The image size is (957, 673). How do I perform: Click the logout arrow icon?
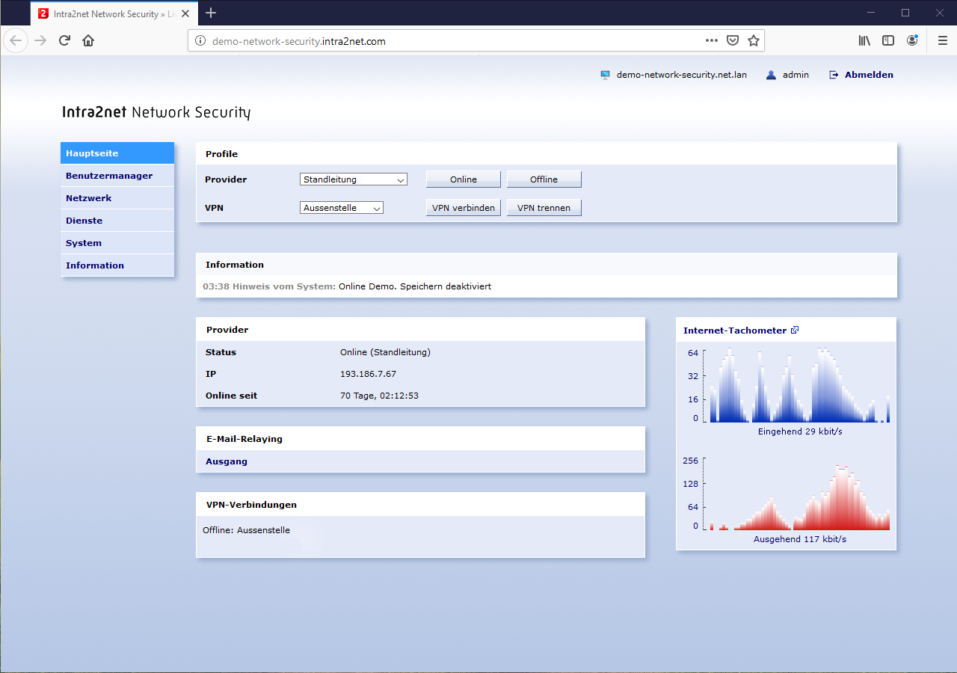tap(834, 75)
